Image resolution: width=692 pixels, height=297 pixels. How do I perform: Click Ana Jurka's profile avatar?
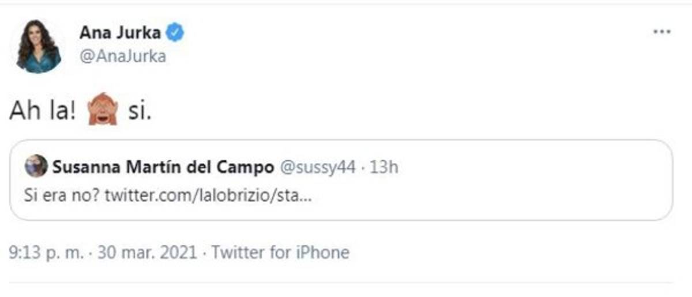coord(39,46)
